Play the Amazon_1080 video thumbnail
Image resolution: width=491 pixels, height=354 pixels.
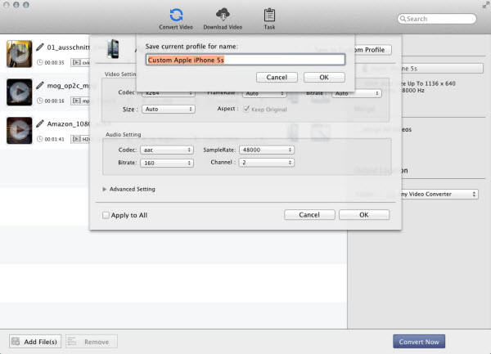pos(20,131)
